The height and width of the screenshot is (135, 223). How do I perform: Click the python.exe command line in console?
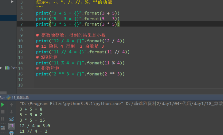point(121,104)
